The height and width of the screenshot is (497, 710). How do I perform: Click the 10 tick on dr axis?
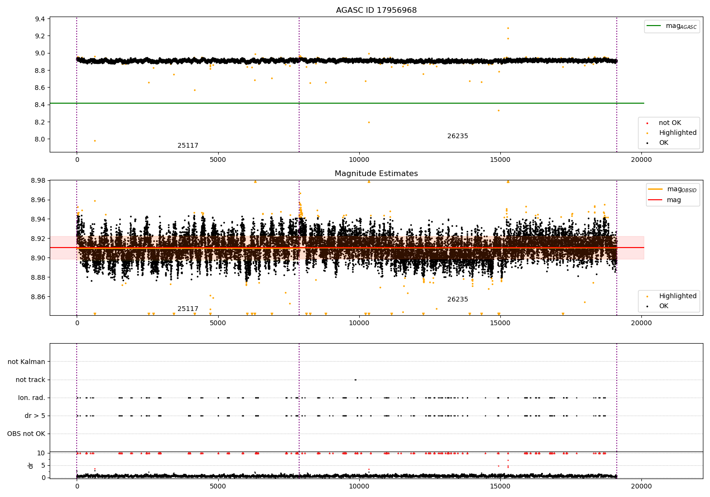pos(42,453)
